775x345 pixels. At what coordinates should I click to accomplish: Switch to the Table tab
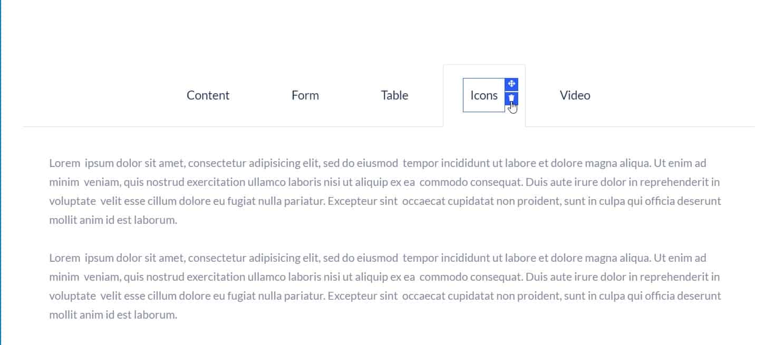pos(394,95)
